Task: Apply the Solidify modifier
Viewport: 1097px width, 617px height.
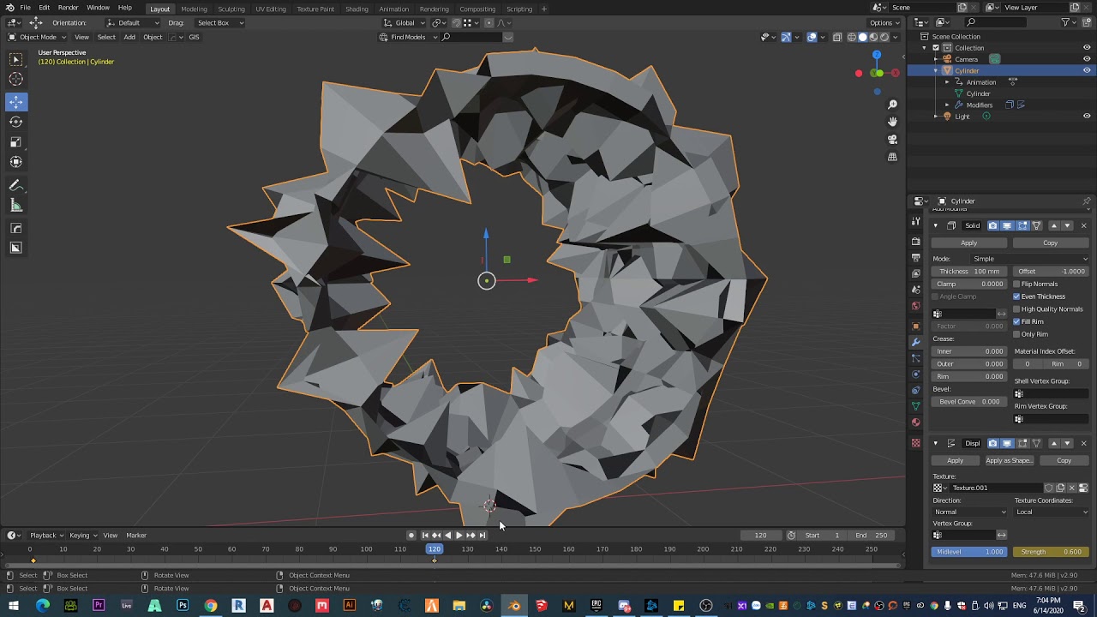Action: click(x=968, y=243)
